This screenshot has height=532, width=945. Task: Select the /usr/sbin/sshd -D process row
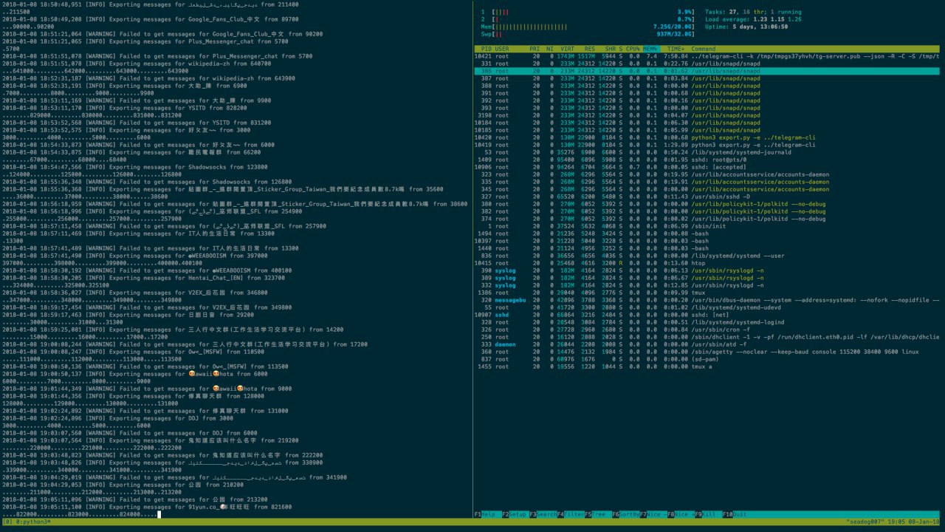pos(707,197)
